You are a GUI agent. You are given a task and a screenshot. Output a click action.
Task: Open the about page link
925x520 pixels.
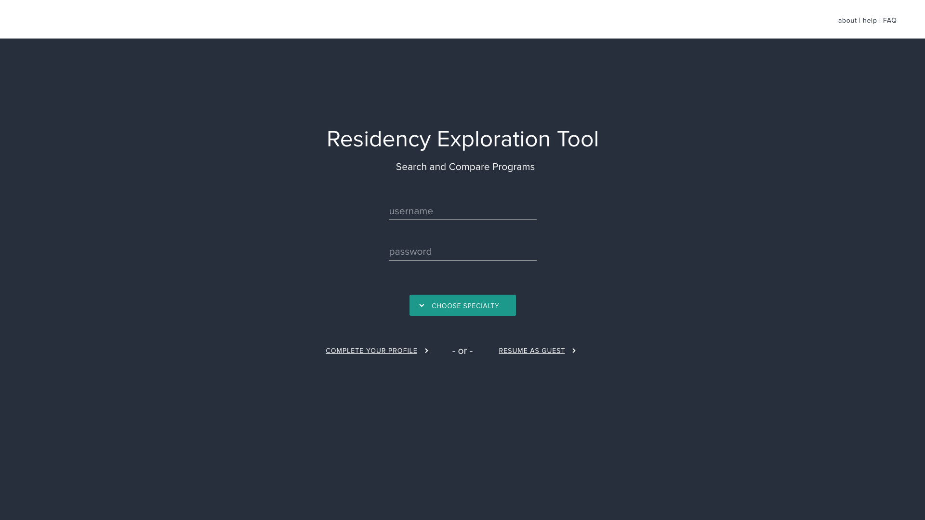coord(847,21)
